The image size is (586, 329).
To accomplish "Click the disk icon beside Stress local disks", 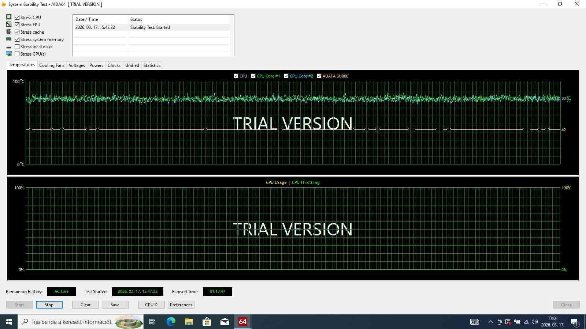I will pos(9,47).
